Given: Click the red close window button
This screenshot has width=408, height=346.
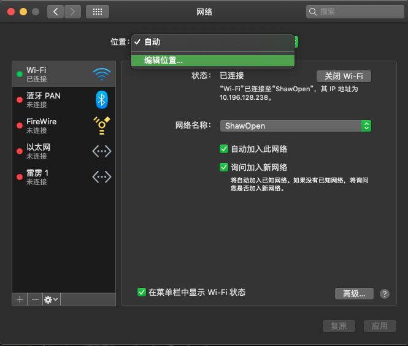Looking at the screenshot, I should point(11,12).
